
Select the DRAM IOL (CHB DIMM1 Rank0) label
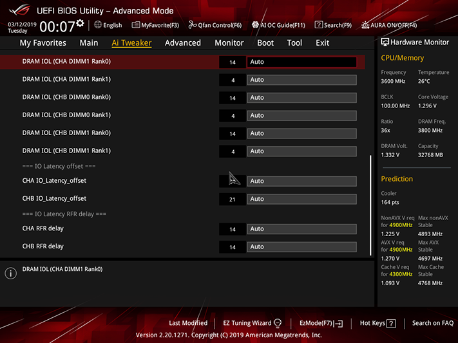click(66, 133)
